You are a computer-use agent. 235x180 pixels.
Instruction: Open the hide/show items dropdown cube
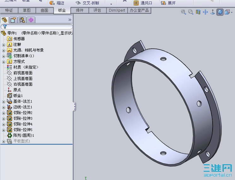(x=228, y=12)
